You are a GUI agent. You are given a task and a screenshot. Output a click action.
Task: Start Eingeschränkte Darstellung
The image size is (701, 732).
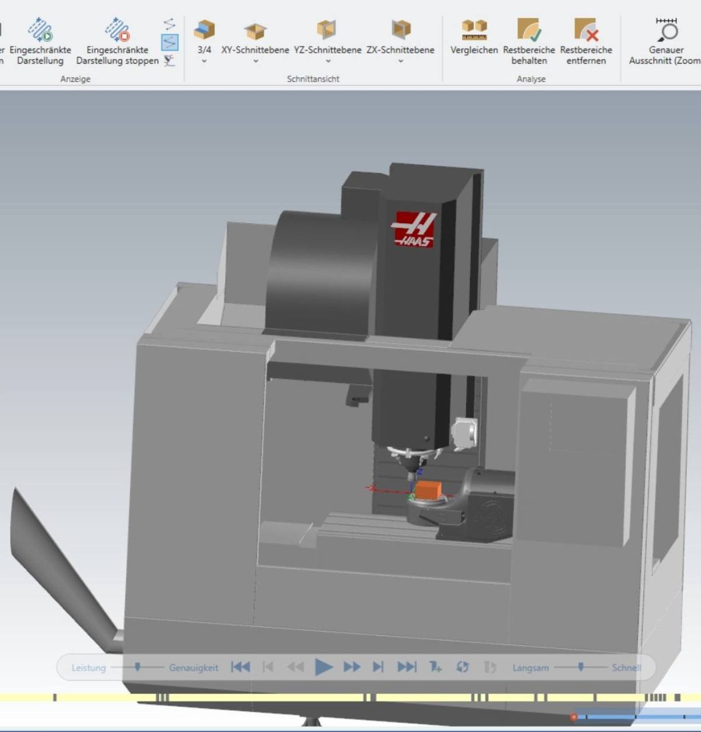[40, 41]
